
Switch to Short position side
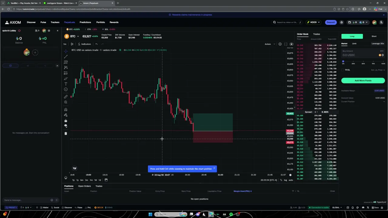click(374, 36)
